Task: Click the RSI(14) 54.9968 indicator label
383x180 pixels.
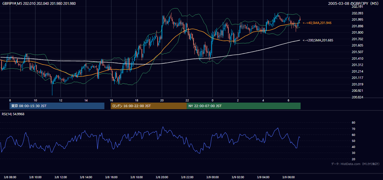Action: [13, 114]
